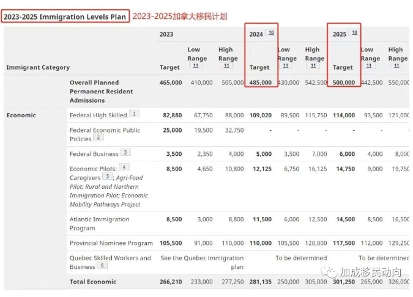
Task: Select the '4,650' Economic Pilots cell
Action: 205,169
